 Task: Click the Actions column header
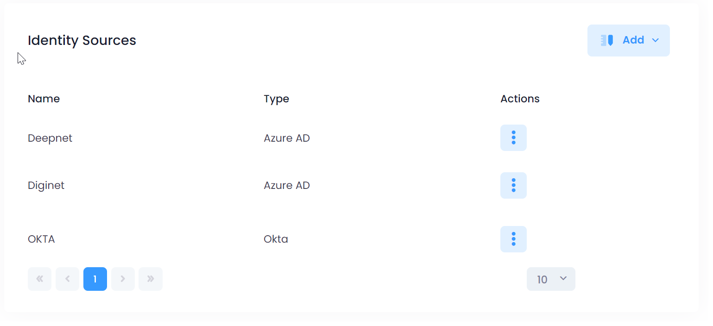[x=520, y=99]
